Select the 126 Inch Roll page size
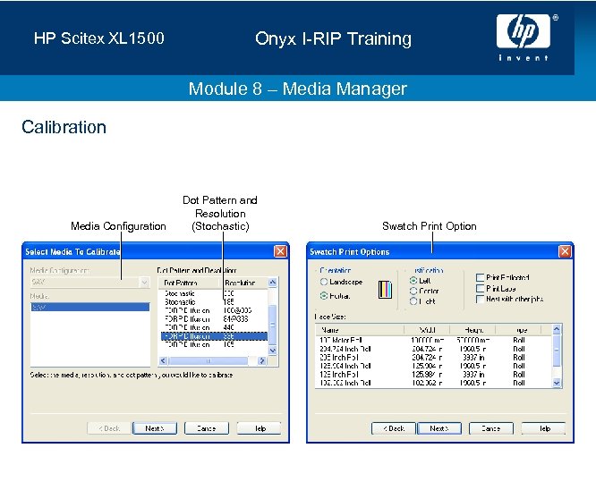 (433, 375)
